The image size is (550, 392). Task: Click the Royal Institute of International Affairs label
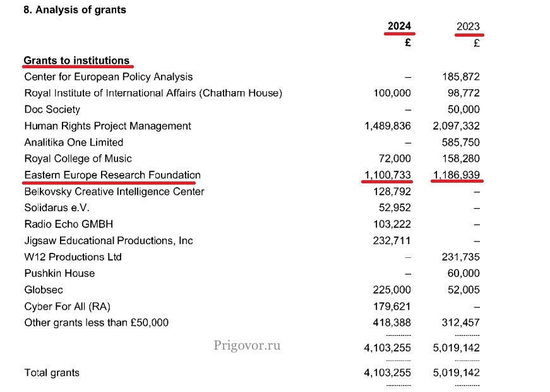153,94
